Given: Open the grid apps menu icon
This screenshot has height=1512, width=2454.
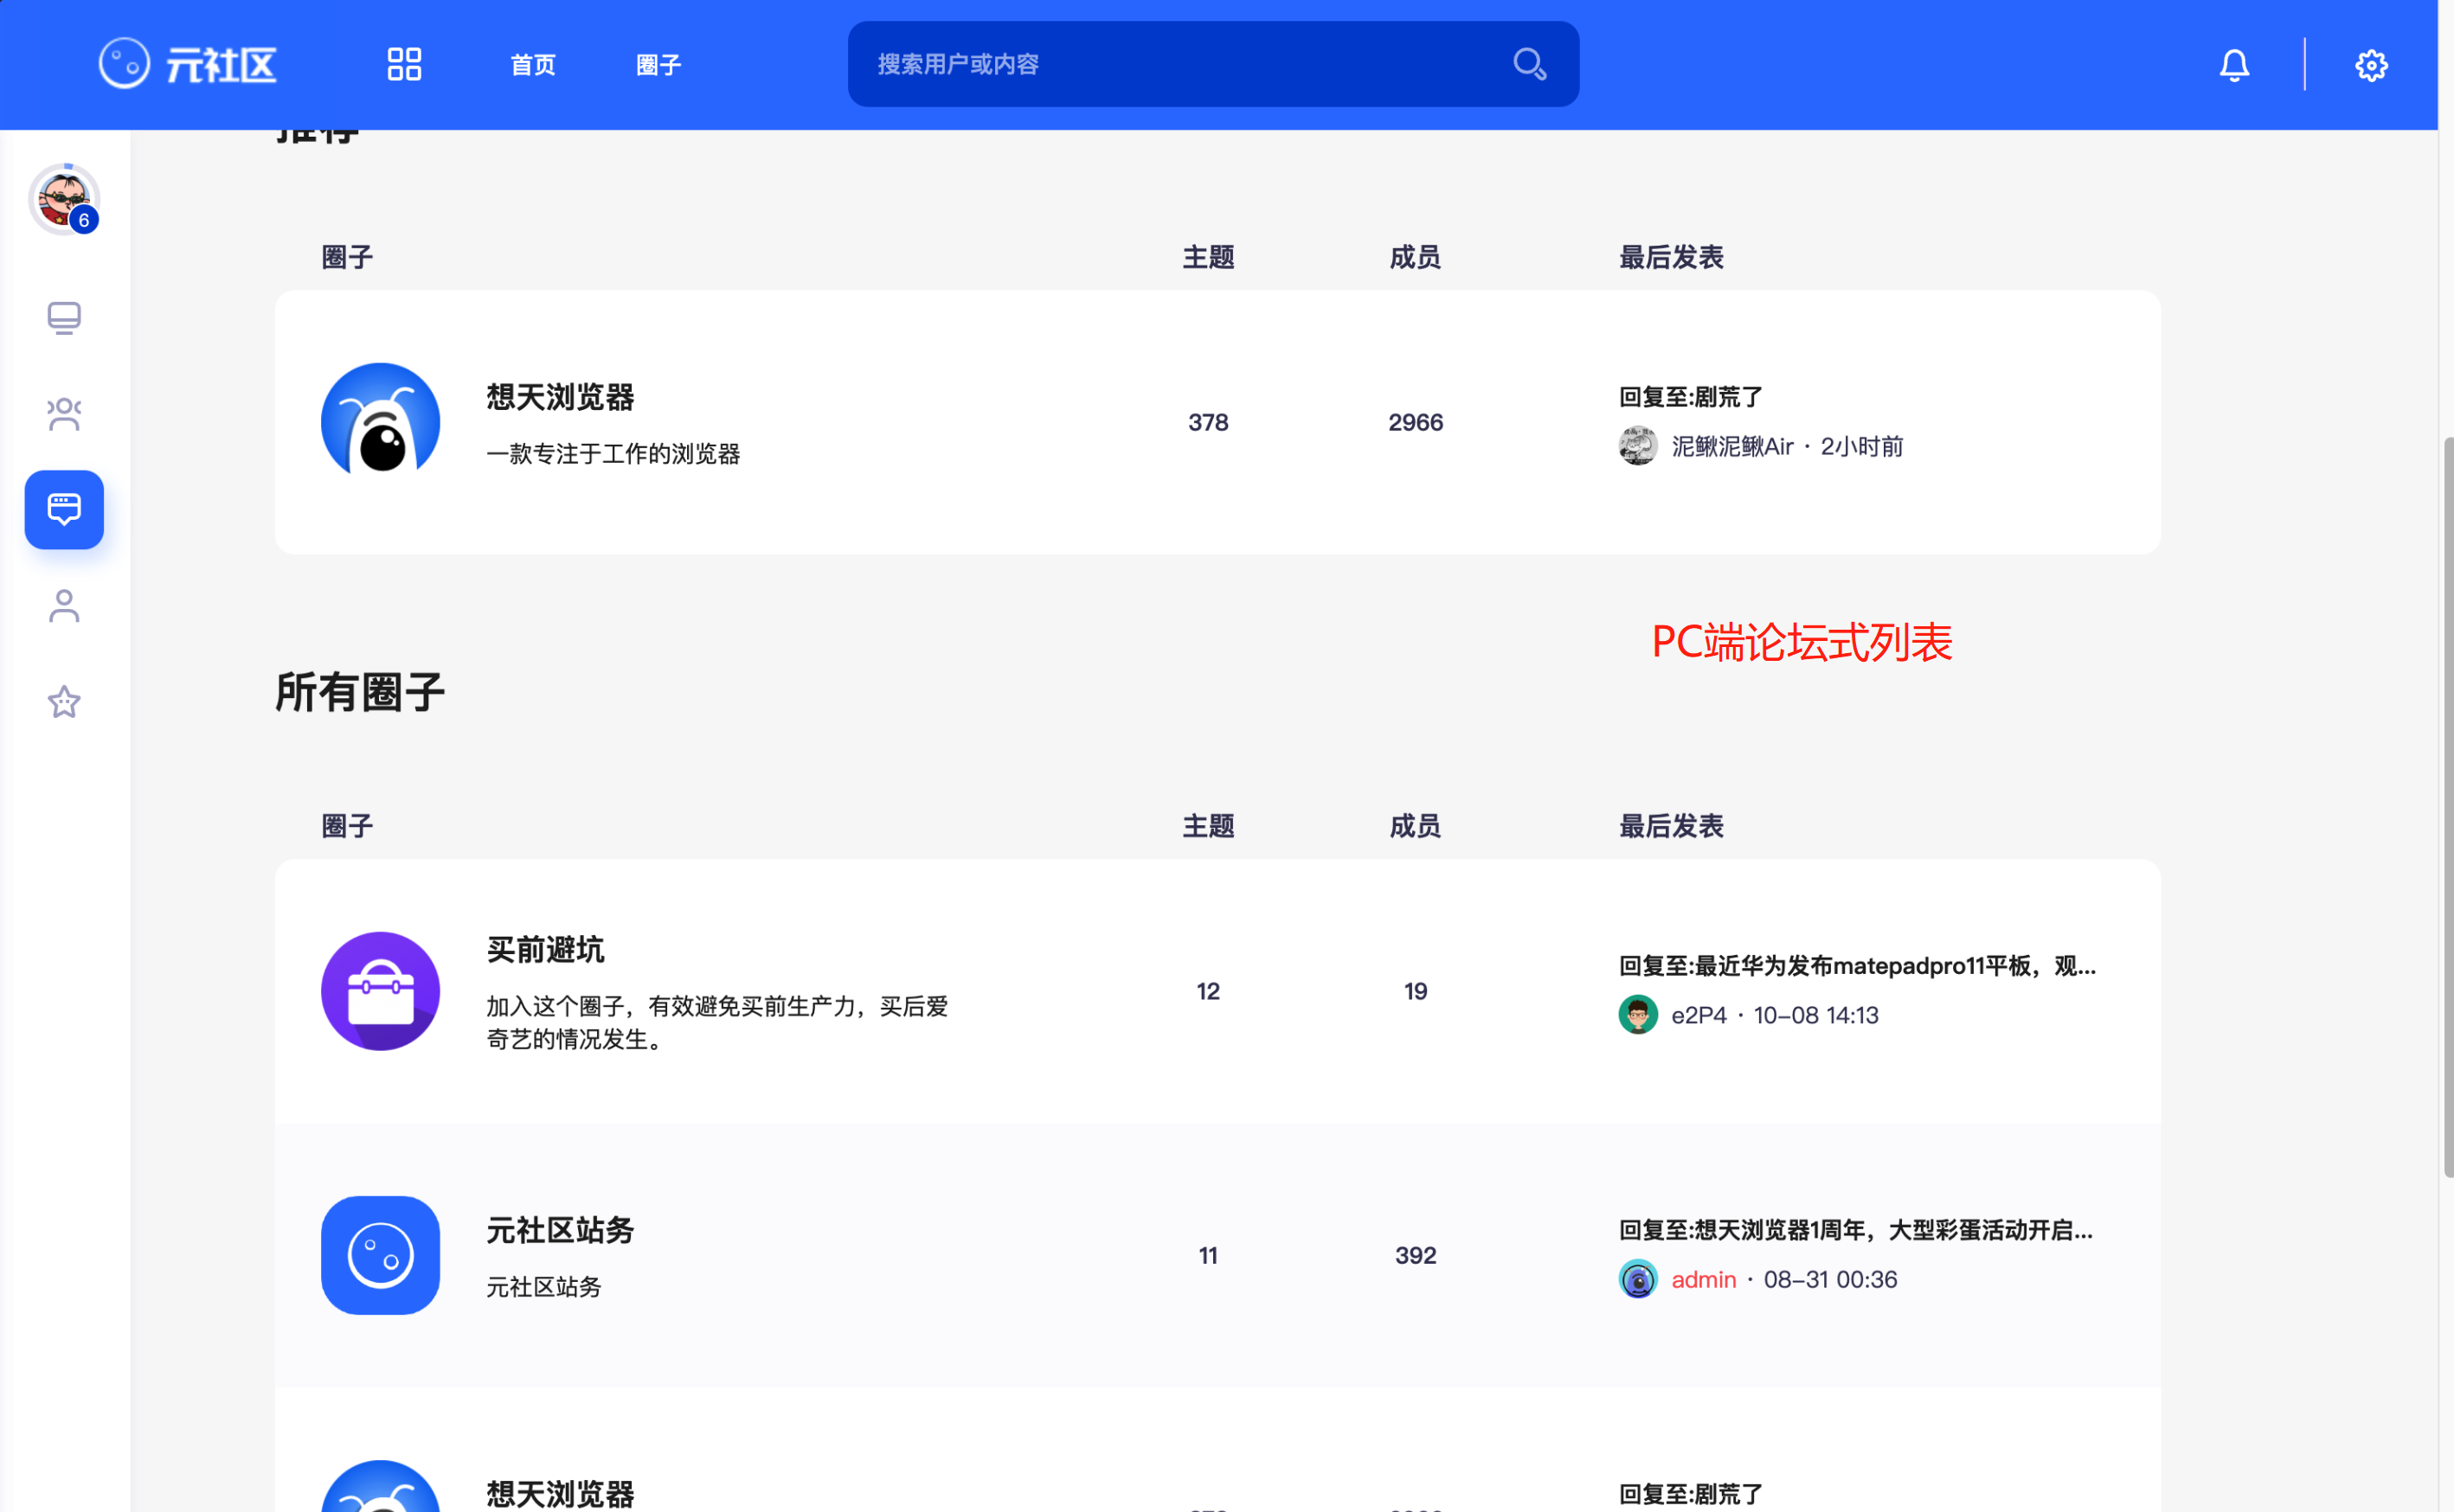Looking at the screenshot, I should [404, 64].
